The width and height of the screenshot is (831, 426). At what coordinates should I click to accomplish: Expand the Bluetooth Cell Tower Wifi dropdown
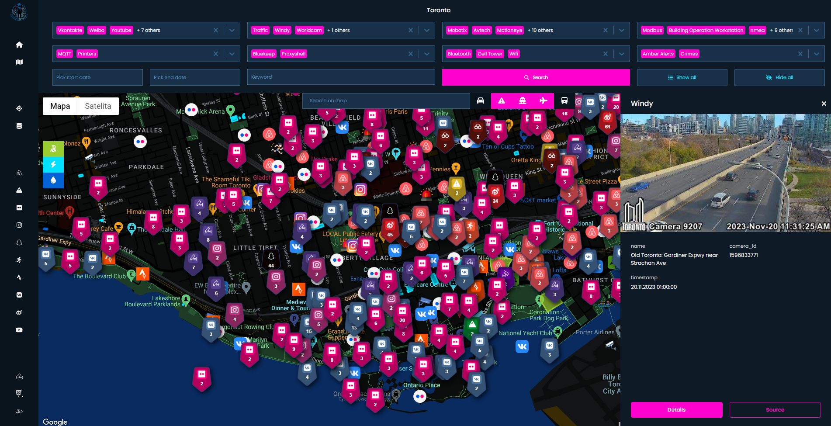point(622,54)
